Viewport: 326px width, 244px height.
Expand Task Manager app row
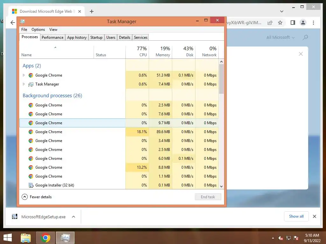pos(24,84)
